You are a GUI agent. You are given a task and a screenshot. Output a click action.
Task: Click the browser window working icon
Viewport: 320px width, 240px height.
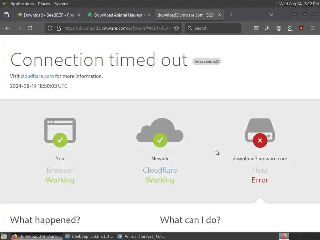pos(60,132)
